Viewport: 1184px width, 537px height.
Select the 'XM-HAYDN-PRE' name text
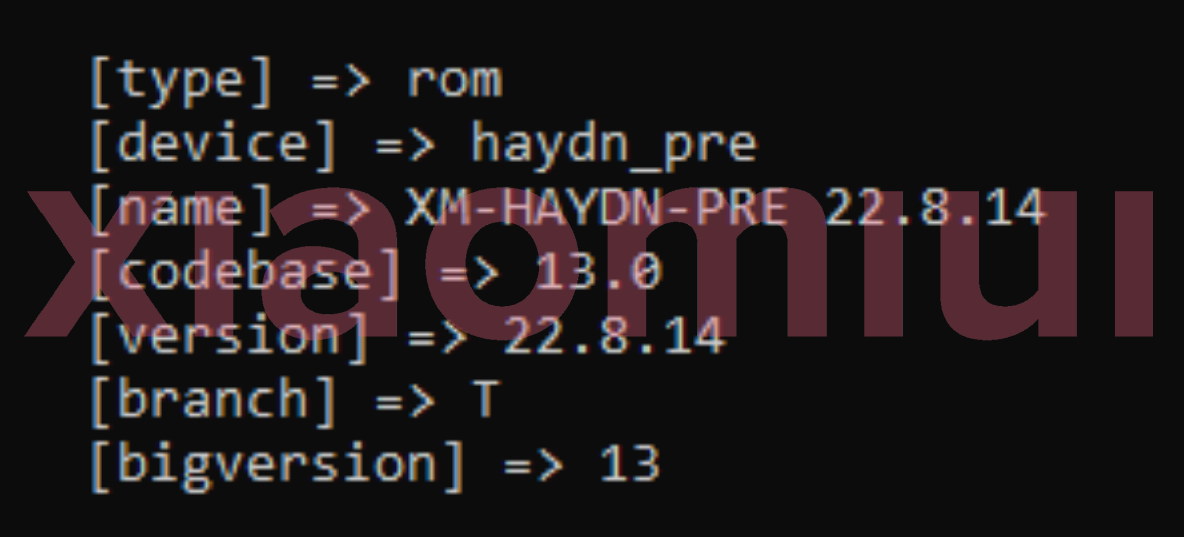point(597,207)
